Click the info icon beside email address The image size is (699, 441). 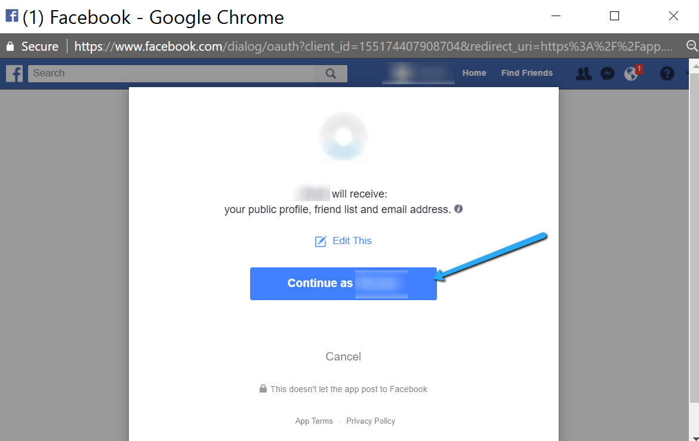point(458,209)
